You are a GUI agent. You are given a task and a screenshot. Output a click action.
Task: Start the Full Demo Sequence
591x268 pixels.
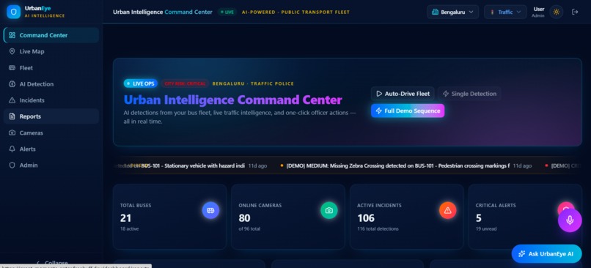tap(408, 111)
